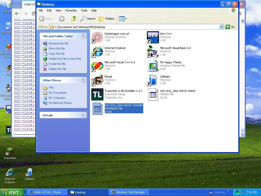Viewport: 261px width, 196px height.
Task: Go to VM2 folder in Other Places
Action: 51,88
